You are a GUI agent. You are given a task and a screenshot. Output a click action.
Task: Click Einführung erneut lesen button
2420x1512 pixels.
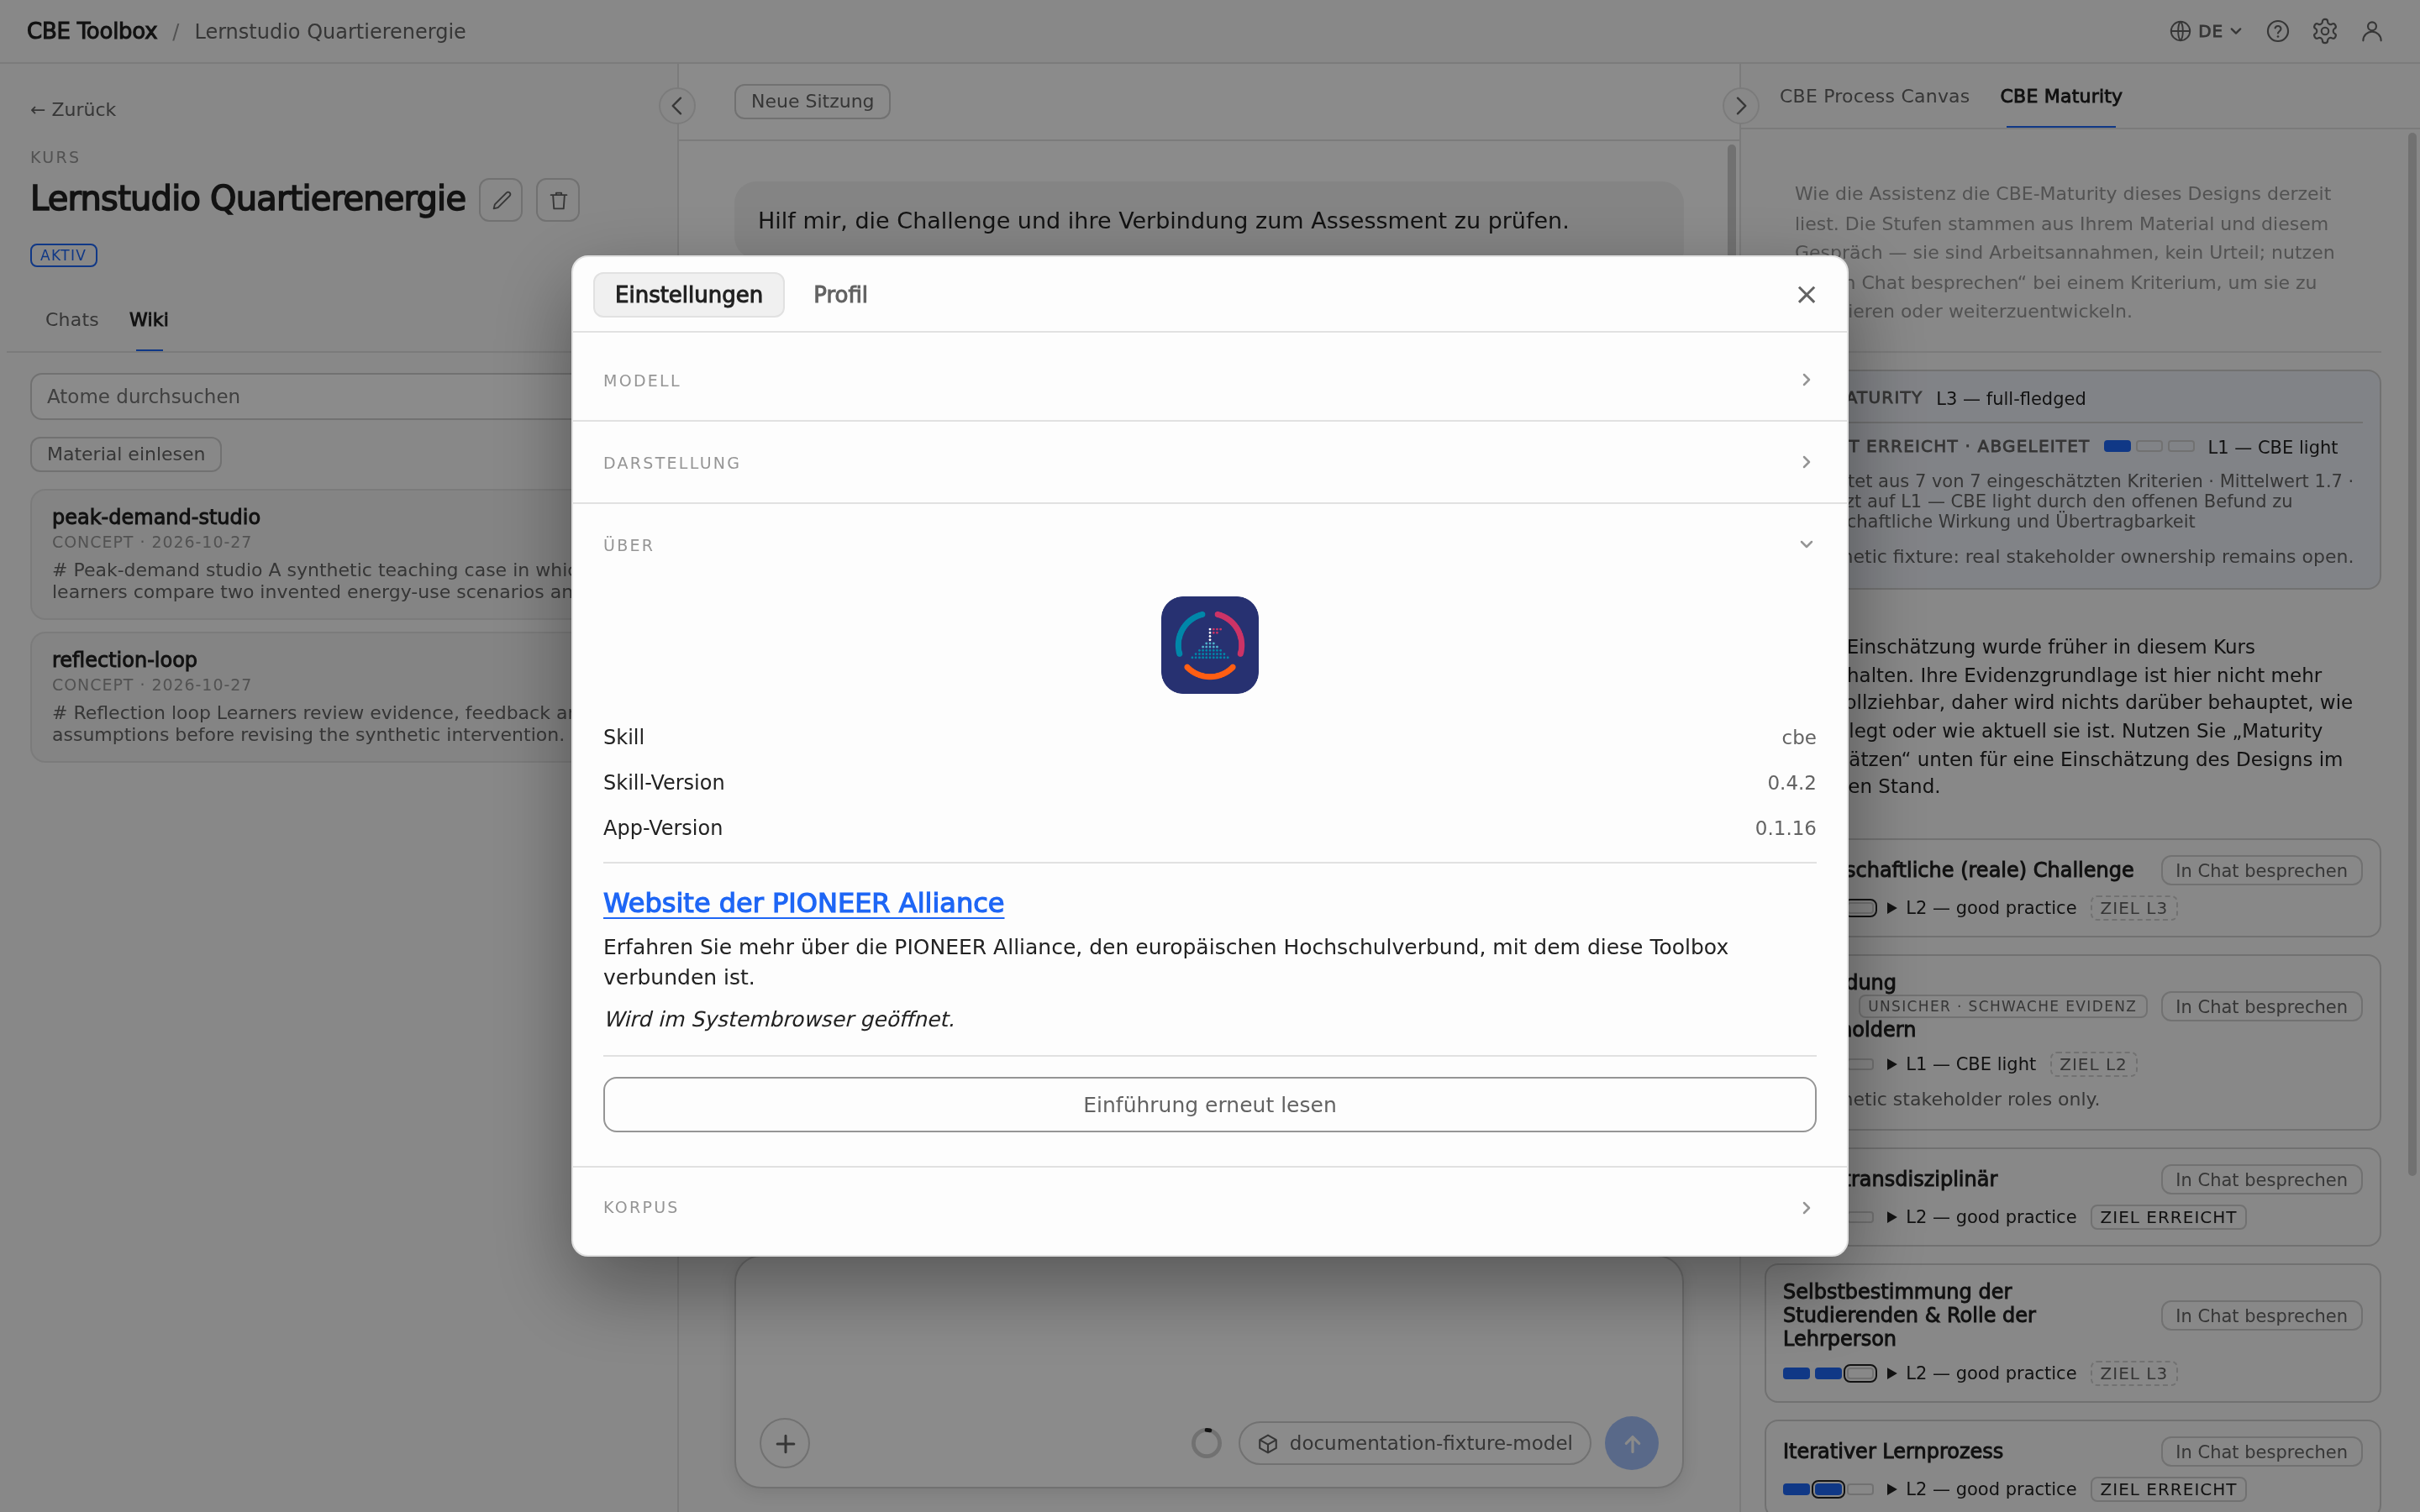pos(1209,1104)
